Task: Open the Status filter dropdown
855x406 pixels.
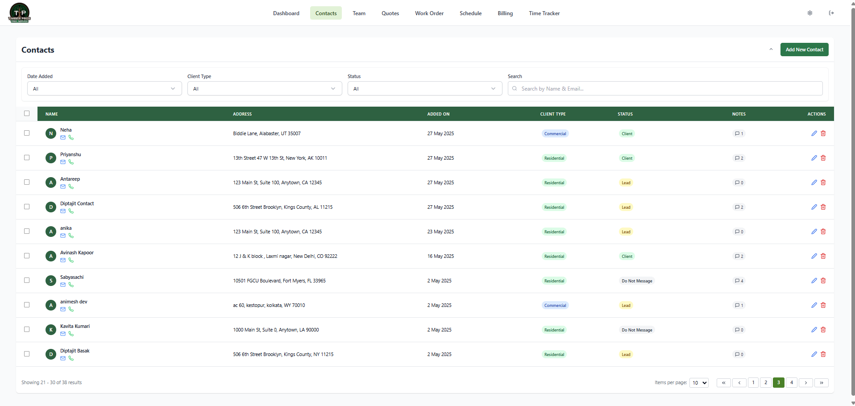Action: 425,88
